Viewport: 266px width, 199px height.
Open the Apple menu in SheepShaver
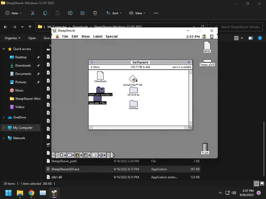57,36
